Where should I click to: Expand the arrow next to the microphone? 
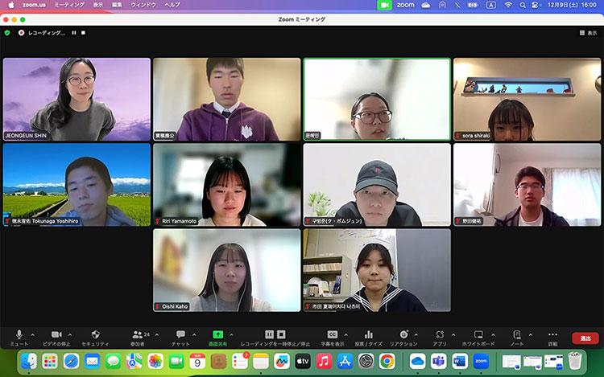point(32,334)
